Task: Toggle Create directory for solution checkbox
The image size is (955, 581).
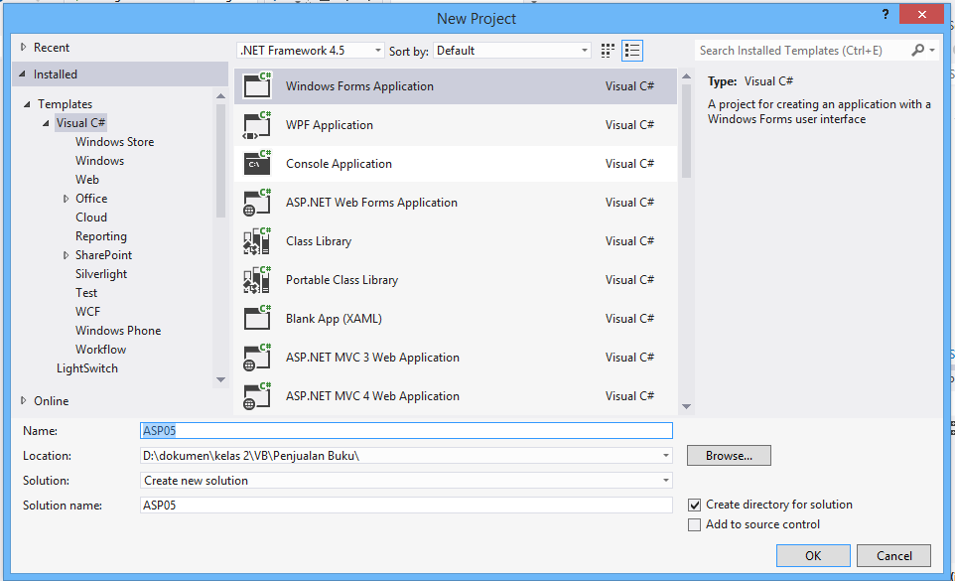Action: [x=694, y=505]
